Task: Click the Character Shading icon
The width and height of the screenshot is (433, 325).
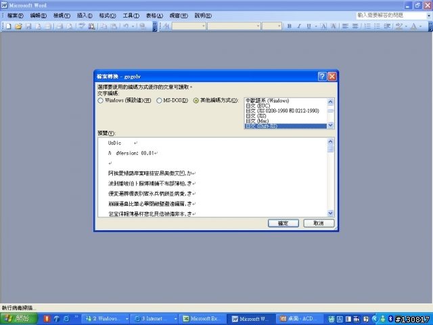Action: point(334,26)
